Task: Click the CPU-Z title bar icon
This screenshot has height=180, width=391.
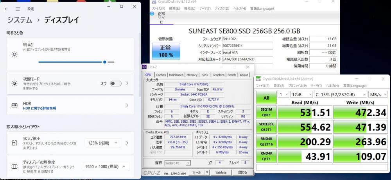Action: click(x=144, y=67)
